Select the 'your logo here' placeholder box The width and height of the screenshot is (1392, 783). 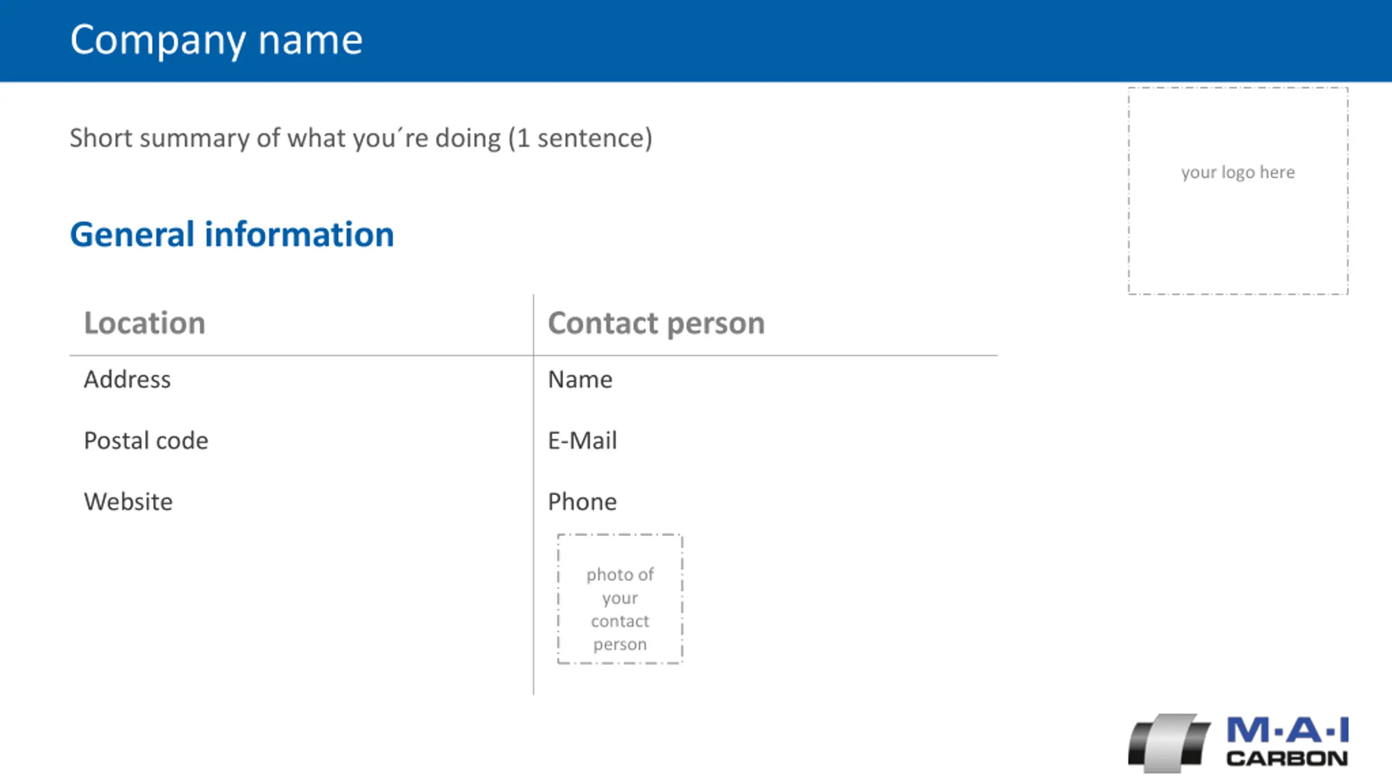click(x=1238, y=191)
